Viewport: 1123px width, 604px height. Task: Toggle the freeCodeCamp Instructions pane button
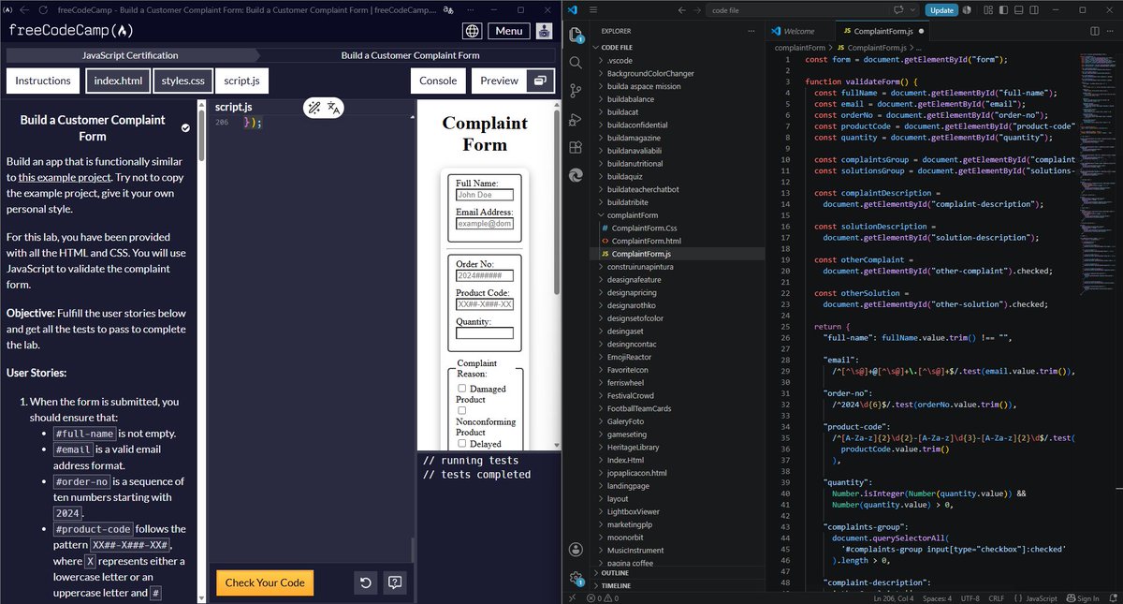tap(43, 81)
